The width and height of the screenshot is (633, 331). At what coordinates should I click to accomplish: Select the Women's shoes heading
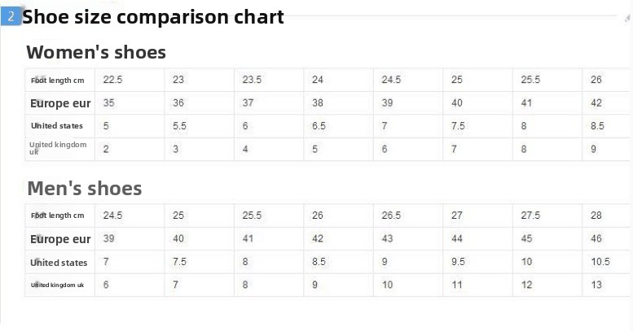96,53
